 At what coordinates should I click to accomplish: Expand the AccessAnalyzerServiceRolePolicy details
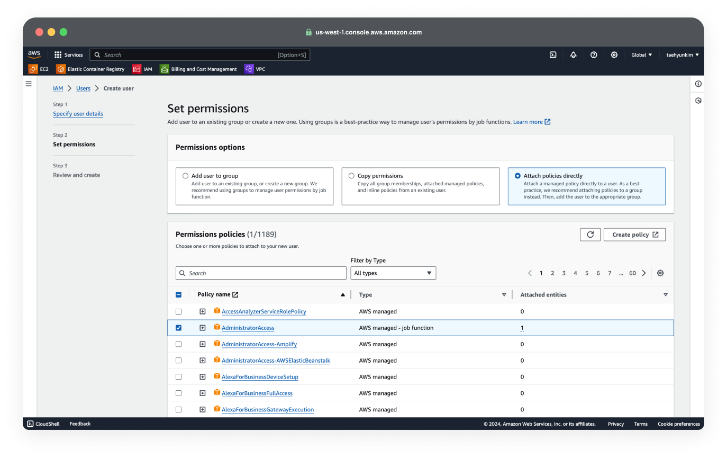pyautogui.click(x=203, y=311)
